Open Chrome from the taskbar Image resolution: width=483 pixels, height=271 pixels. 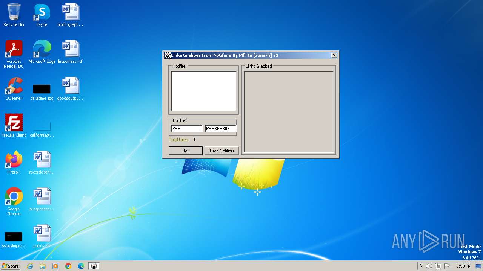pyautogui.click(x=68, y=266)
